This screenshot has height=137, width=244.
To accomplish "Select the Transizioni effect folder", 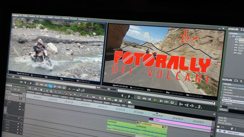I will coord(228,92).
